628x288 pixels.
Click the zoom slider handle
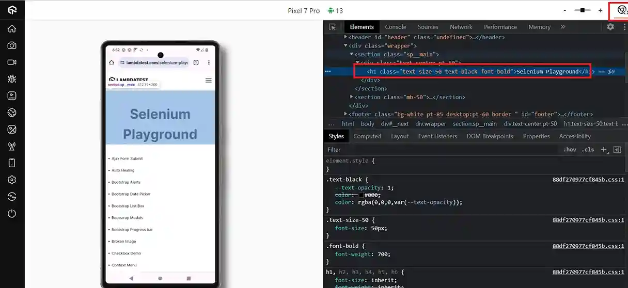[583, 10]
